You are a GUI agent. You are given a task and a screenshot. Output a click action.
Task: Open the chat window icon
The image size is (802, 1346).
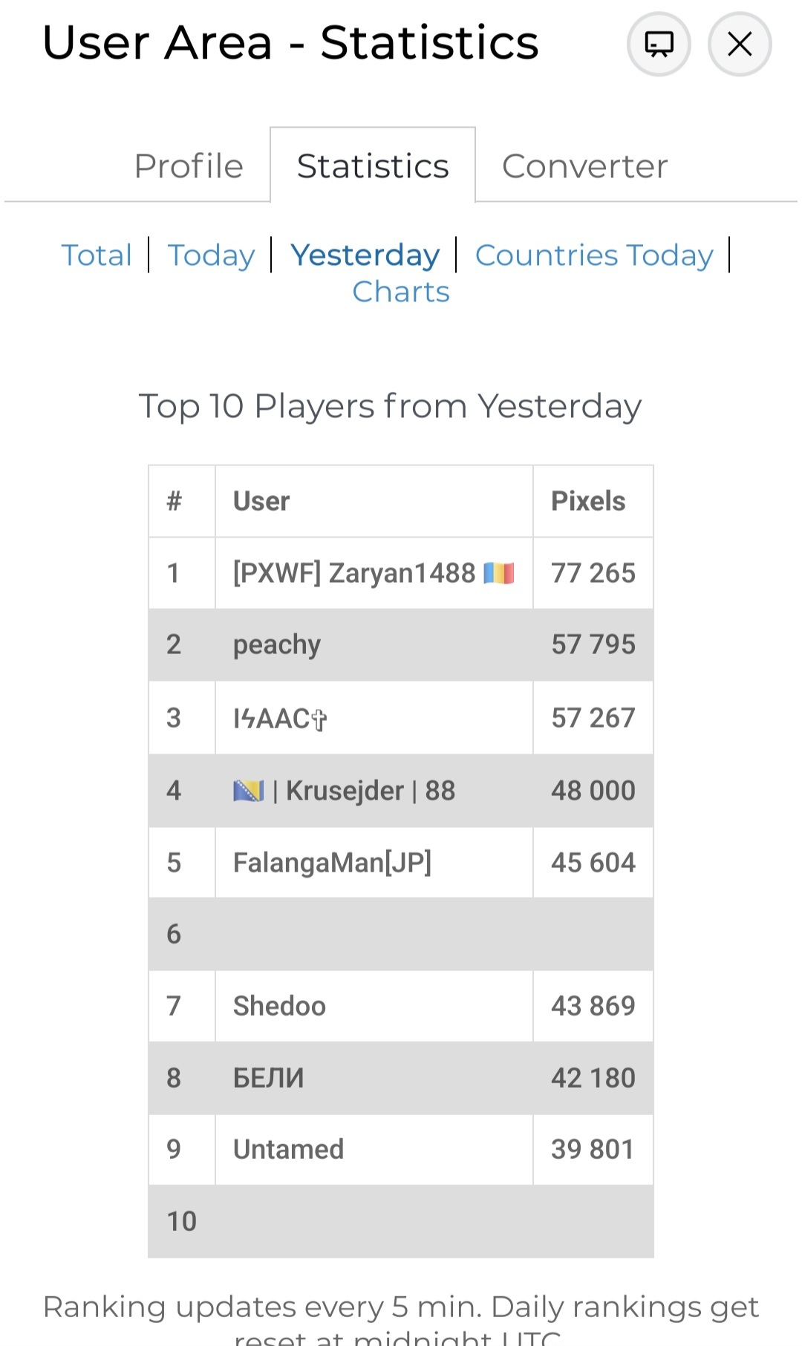pos(659,45)
